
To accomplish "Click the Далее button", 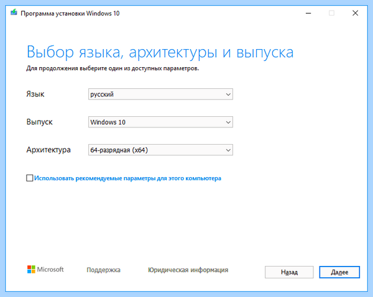I will point(339,272).
